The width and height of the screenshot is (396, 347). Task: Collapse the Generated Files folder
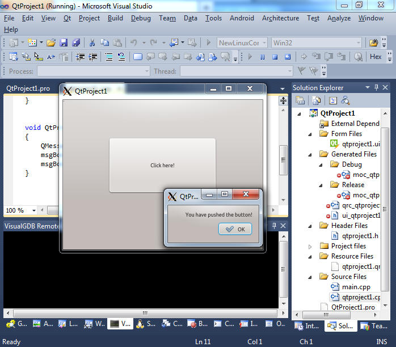(x=310, y=155)
